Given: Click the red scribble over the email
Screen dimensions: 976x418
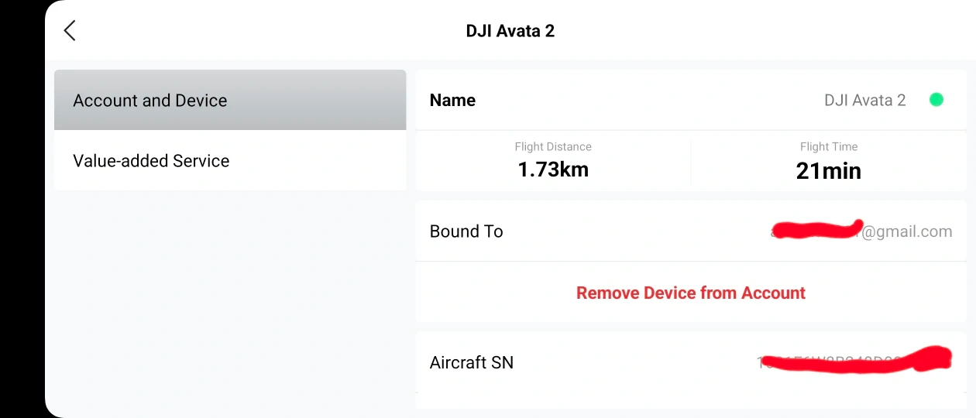Looking at the screenshot, I should coord(817,230).
